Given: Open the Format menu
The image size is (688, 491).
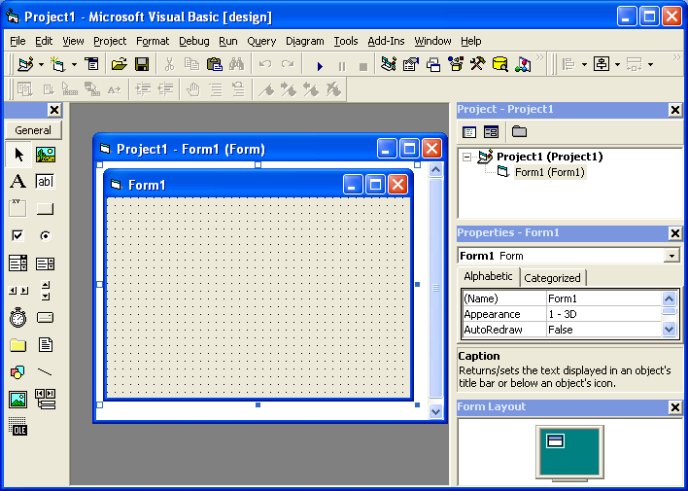Looking at the screenshot, I should pyautogui.click(x=153, y=41).
